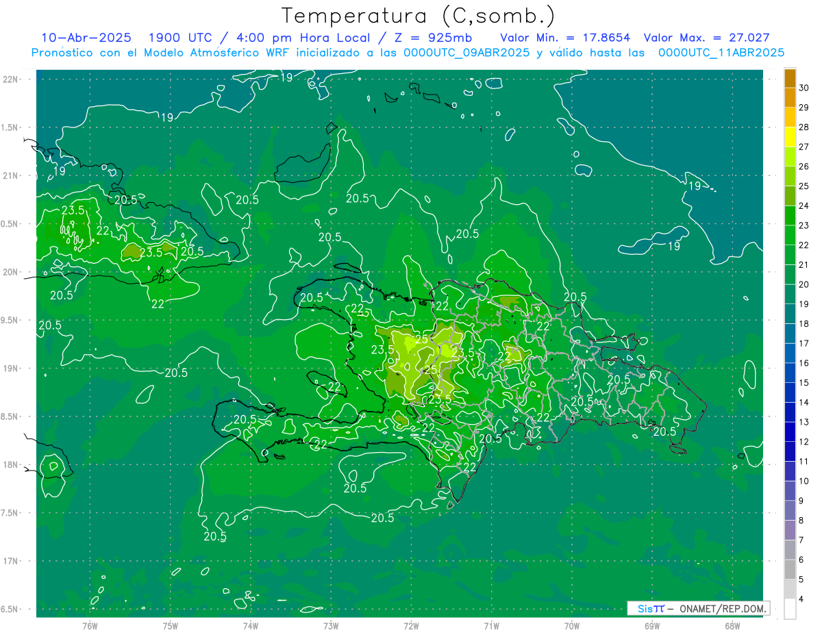Click the yellow legend swatch between 27 and 28

[790, 137]
